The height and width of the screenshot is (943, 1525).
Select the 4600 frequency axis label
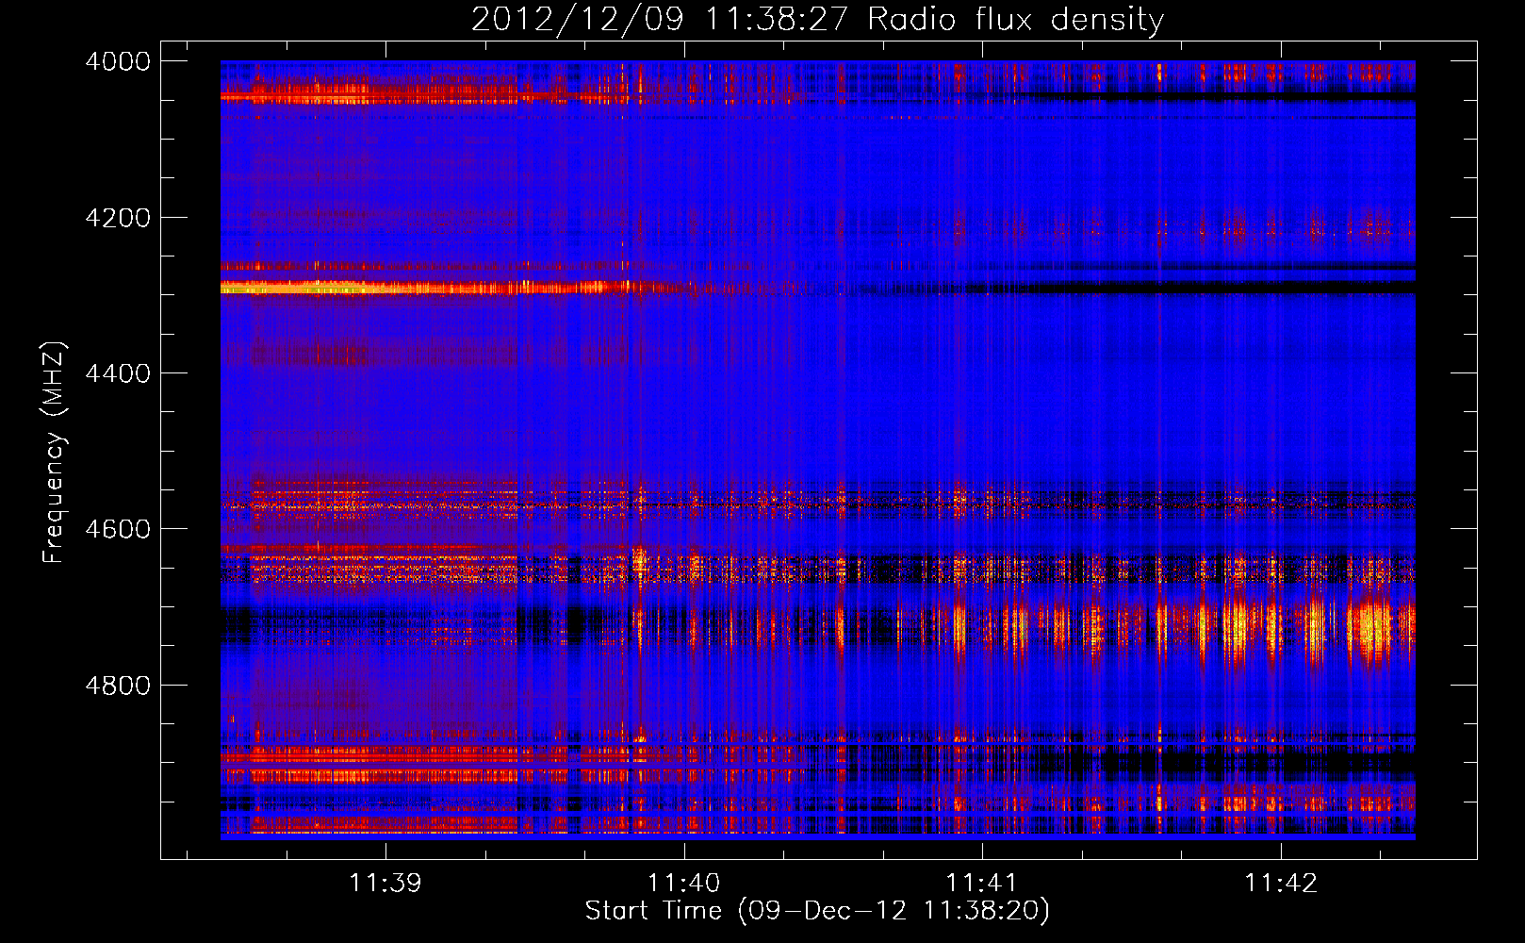click(x=118, y=529)
